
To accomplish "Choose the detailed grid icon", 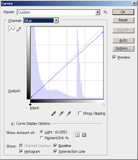I will tap(84, 135).
